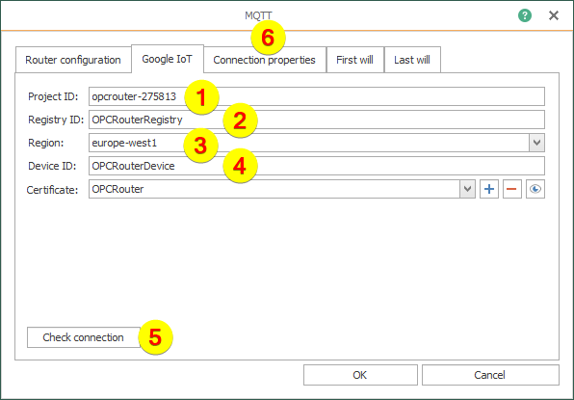The height and width of the screenshot is (400, 574).
Task: Expand the Certificate dropdown arrow
Action: (x=467, y=189)
